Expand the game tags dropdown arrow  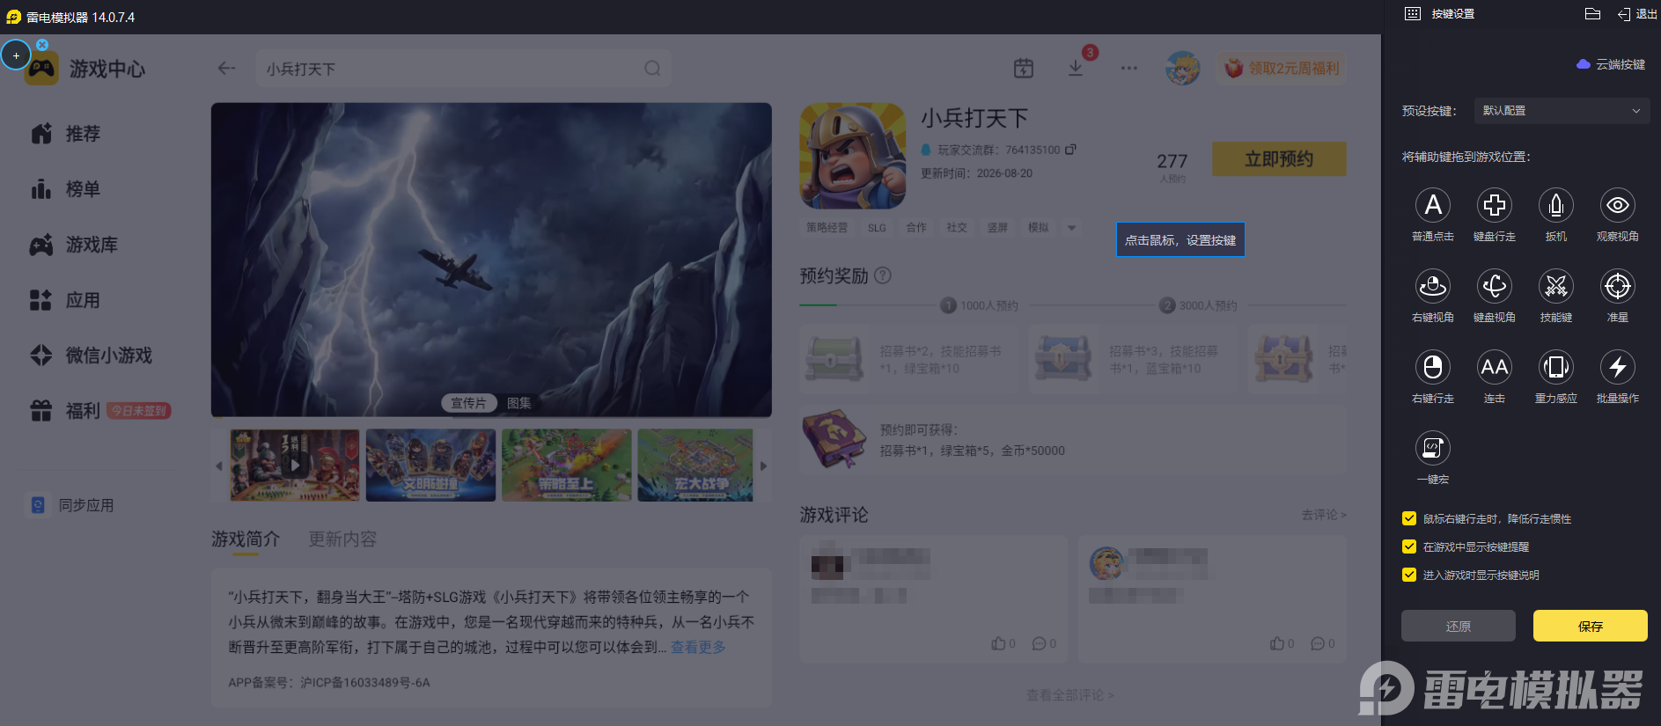tap(1071, 228)
